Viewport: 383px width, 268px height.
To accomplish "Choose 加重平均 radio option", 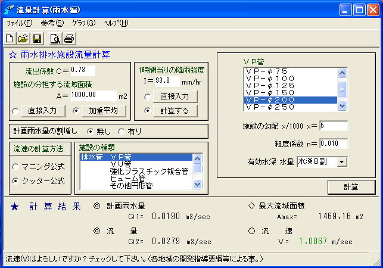I will tap(76, 110).
